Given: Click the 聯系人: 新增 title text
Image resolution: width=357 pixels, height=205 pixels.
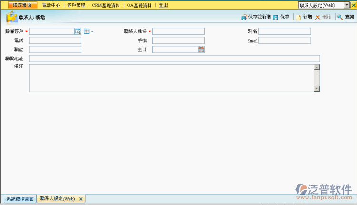Looking at the screenshot, I should [x=31, y=17].
